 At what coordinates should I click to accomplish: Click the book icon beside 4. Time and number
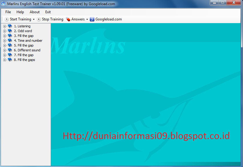[x=10, y=40]
